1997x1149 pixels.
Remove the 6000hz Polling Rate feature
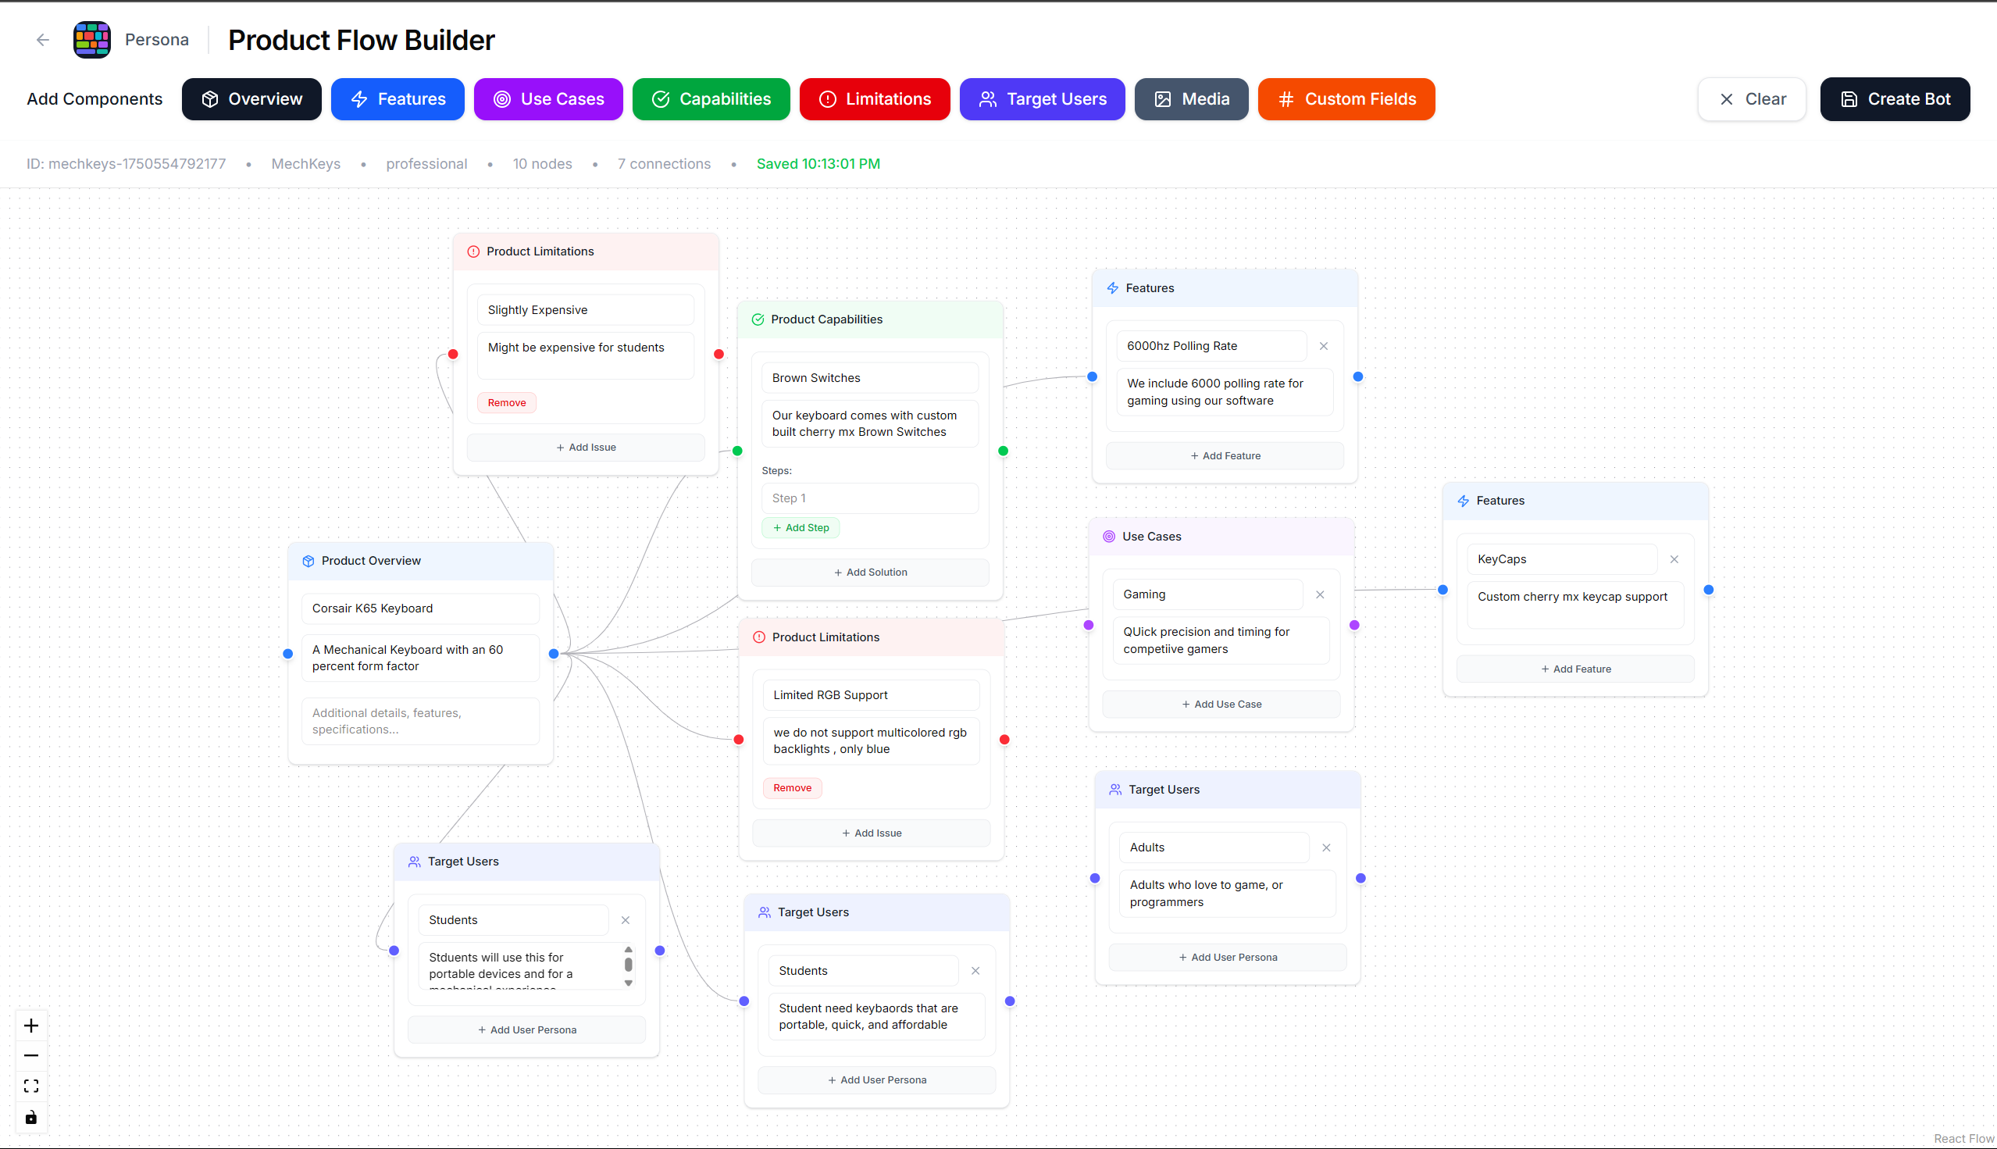1323,346
